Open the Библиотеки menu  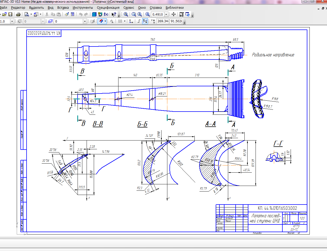click(x=175, y=8)
